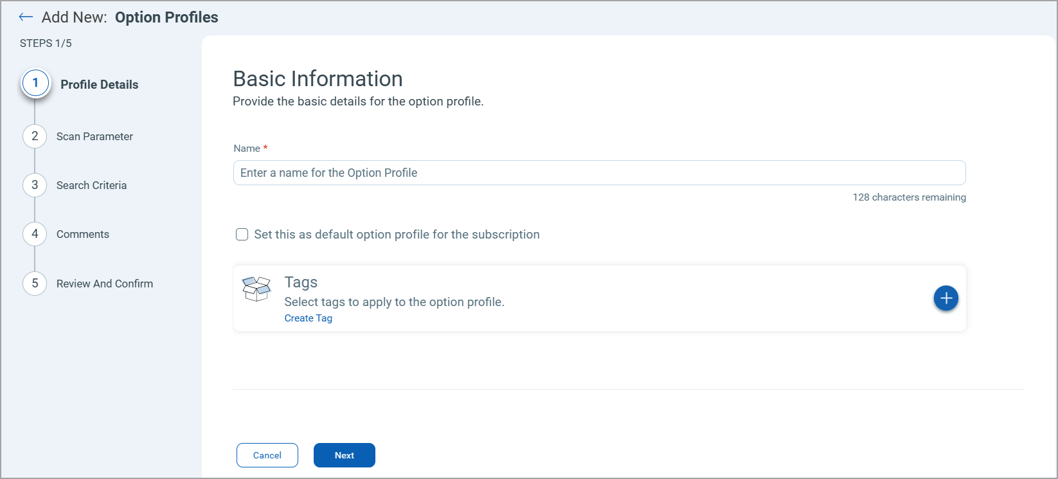This screenshot has height=479, width=1058.
Task: Select step 3 circle for Search Criteria
Action: (x=35, y=185)
